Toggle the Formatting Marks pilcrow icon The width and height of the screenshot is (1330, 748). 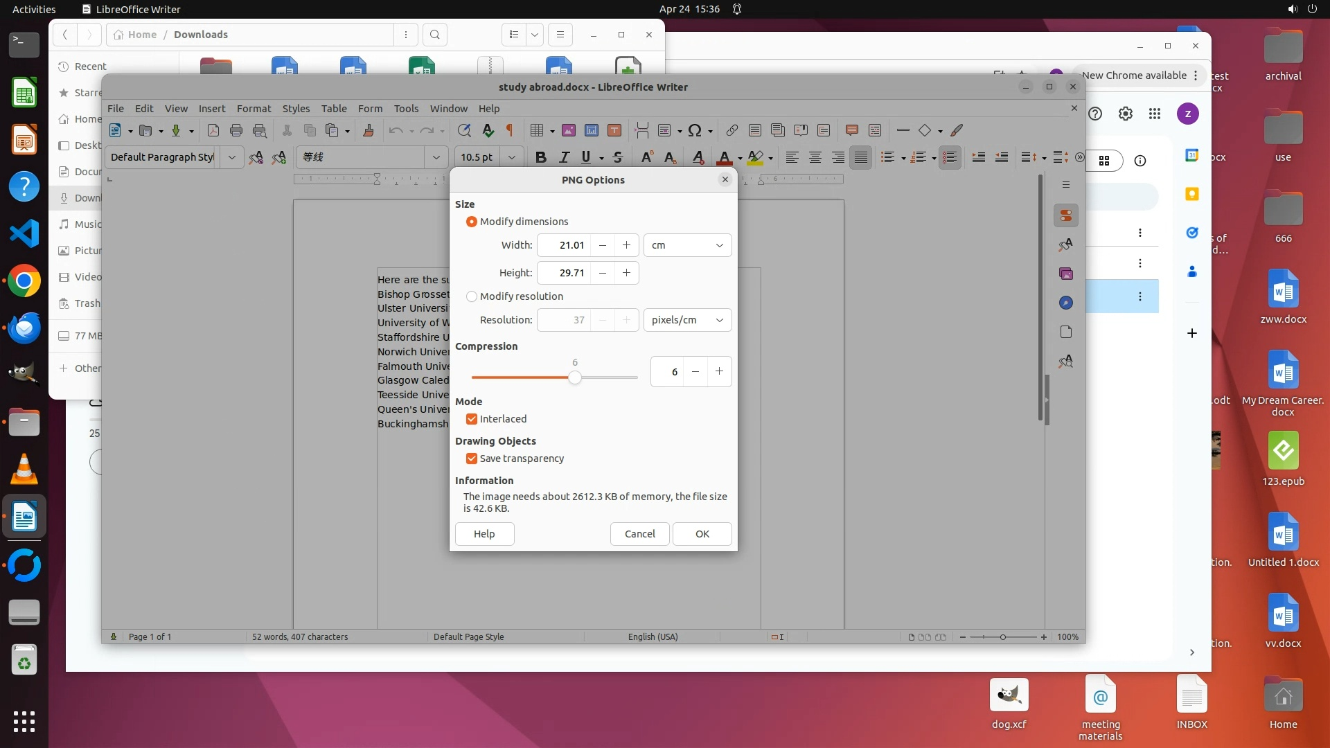pos(510,130)
